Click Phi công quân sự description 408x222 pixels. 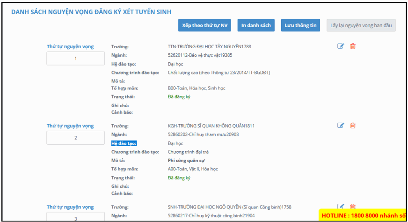186,161
